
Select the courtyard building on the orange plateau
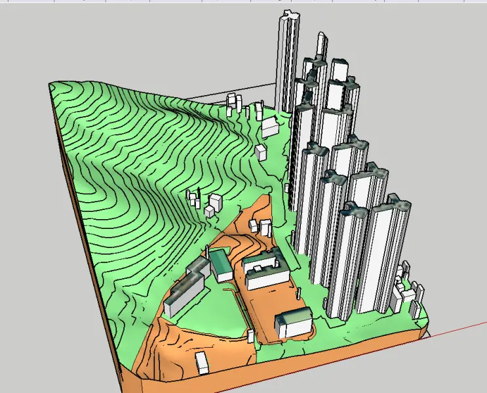point(265,269)
